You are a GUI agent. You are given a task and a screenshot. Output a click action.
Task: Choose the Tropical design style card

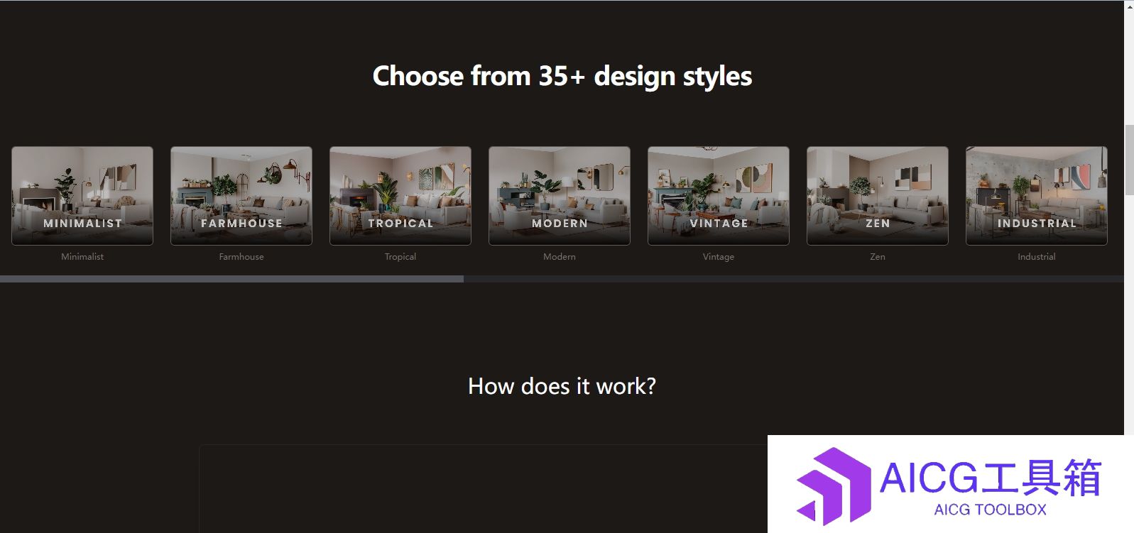tap(400, 196)
